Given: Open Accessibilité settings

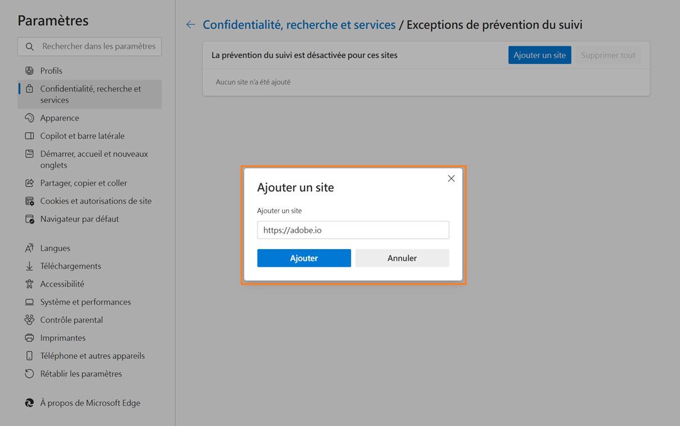Looking at the screenshot, I should coord(30,284).
